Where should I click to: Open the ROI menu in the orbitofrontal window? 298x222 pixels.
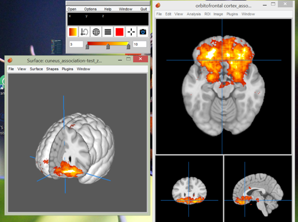click(x=207, y=14)
